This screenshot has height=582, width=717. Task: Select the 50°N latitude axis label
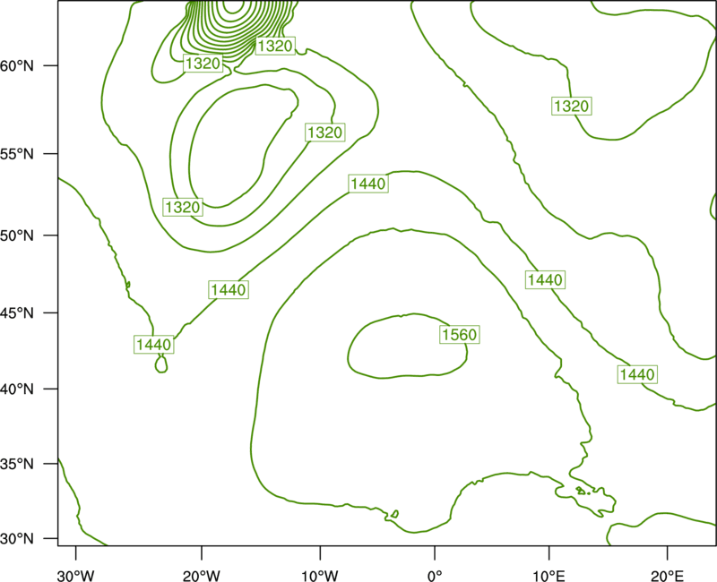[17, 235]
